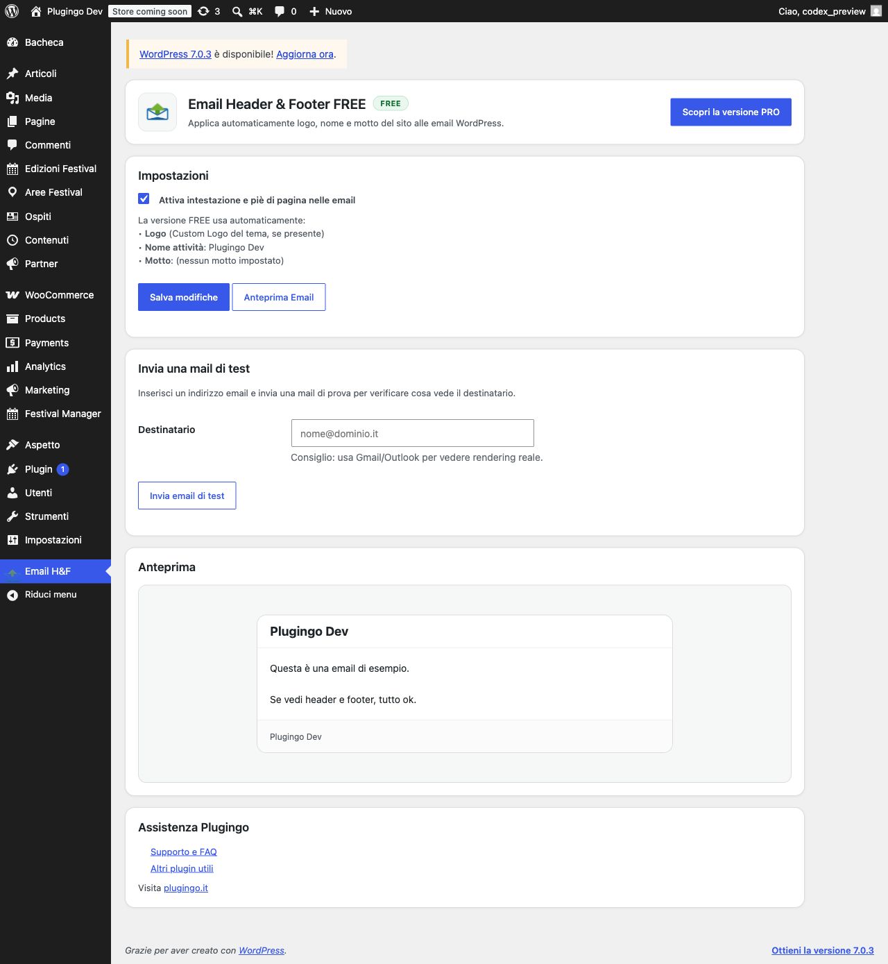Screen dimensions: 888x964
Task: Open the search magnifier in admin bar
Action: click(x=237, y=11)
